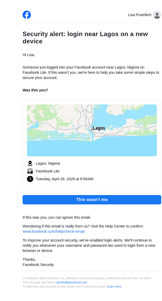Click the "Was this you?" heading
Screen dimensions: 162x301
point(35,90)
